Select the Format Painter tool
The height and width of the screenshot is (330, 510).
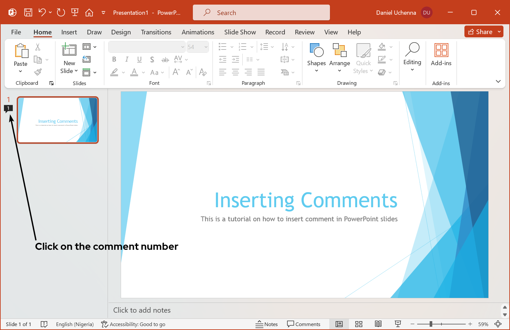[x=38, y=72]
